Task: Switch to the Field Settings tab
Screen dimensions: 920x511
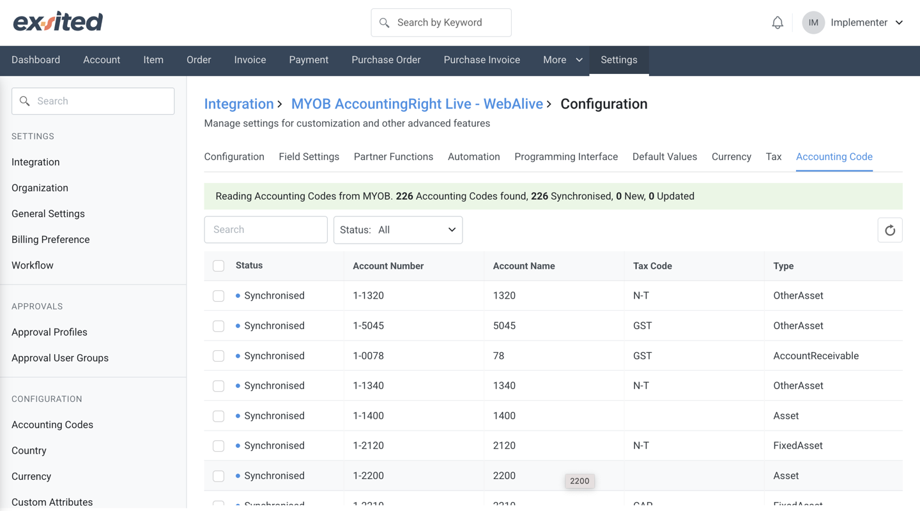Action: [x=309, y=157]
